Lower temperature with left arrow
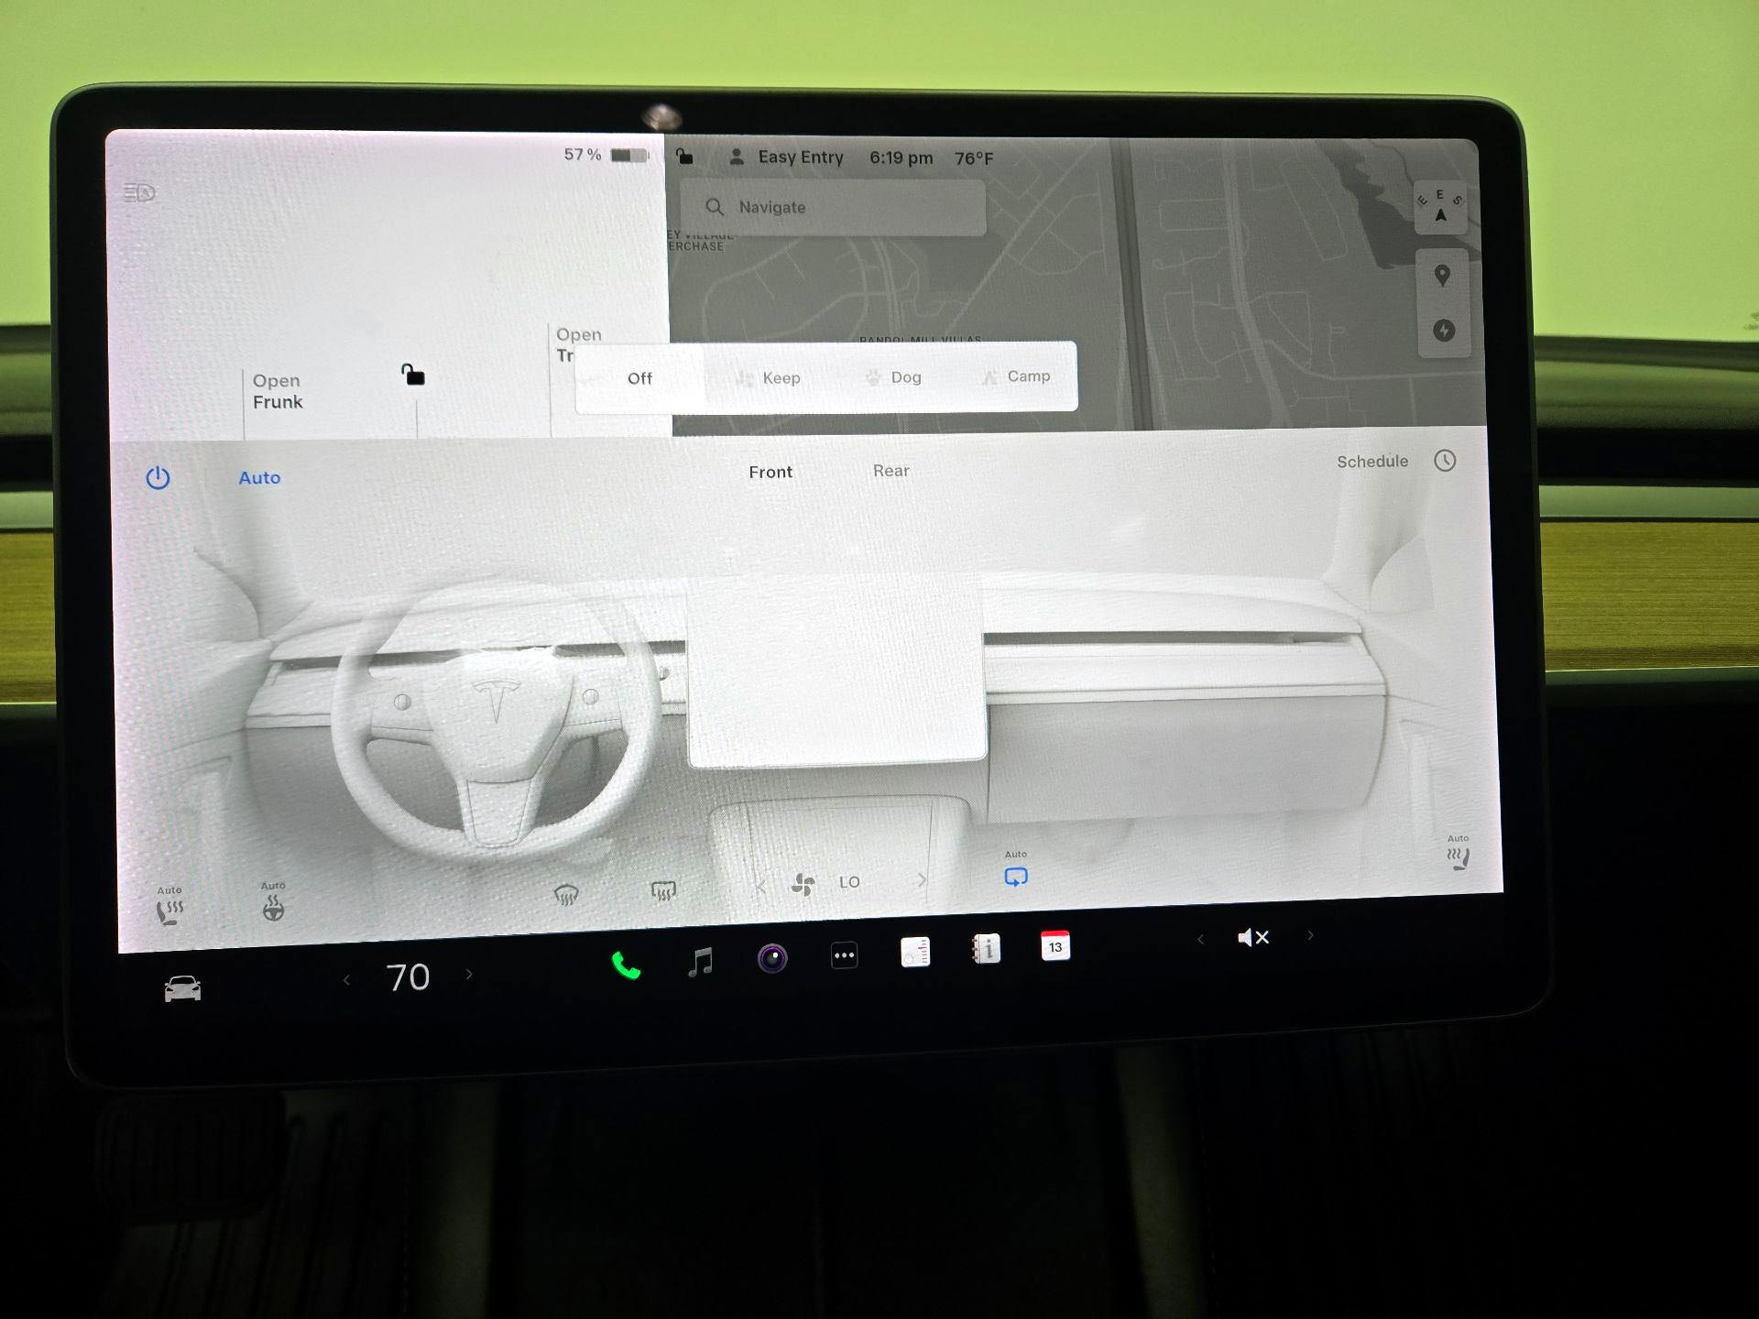The image size is (1759, 1319). pyautogui.click(x=346, y=980)
